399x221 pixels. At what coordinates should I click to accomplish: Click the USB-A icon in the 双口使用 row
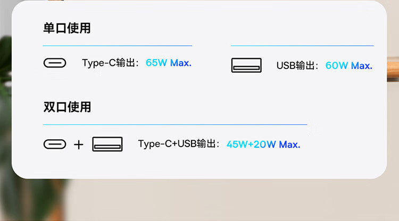(x=107, y=144)
